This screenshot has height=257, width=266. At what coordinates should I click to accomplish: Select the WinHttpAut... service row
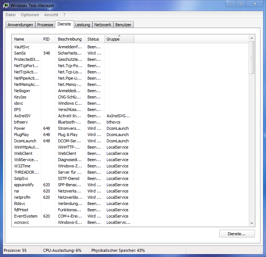pos(73,147)
